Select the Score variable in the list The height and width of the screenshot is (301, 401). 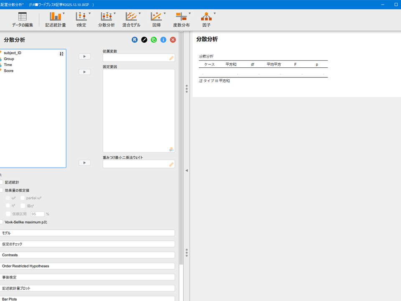(x=9, y=71)
